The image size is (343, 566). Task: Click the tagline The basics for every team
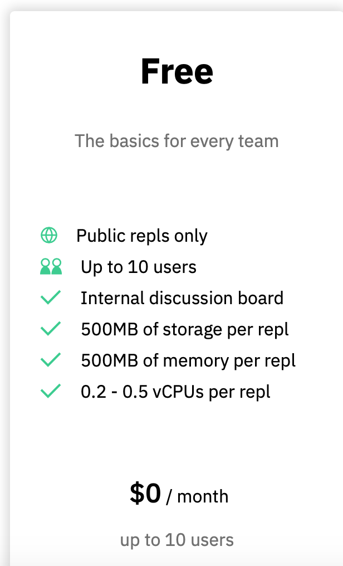pos(177,141)
